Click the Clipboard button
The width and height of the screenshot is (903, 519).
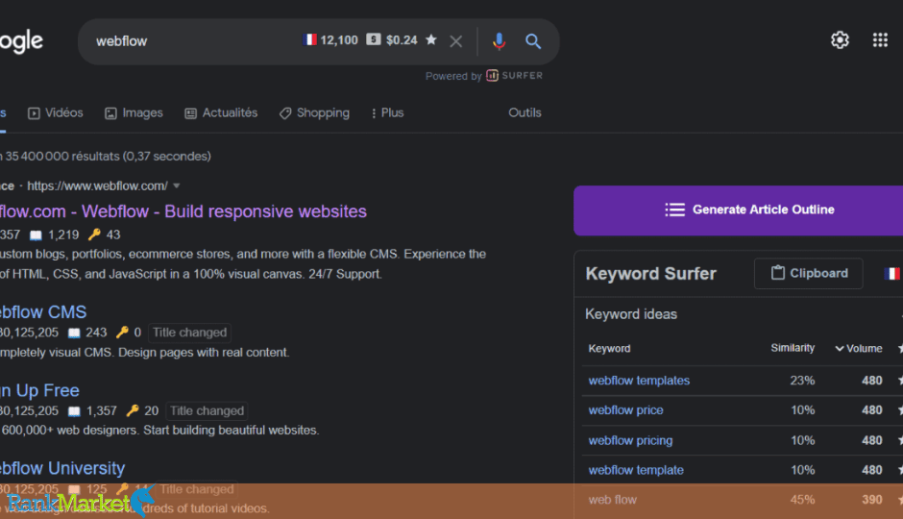coord(809,273)
